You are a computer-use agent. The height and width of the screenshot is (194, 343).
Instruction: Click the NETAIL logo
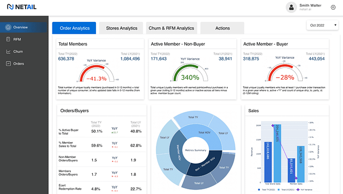(21, 7)
